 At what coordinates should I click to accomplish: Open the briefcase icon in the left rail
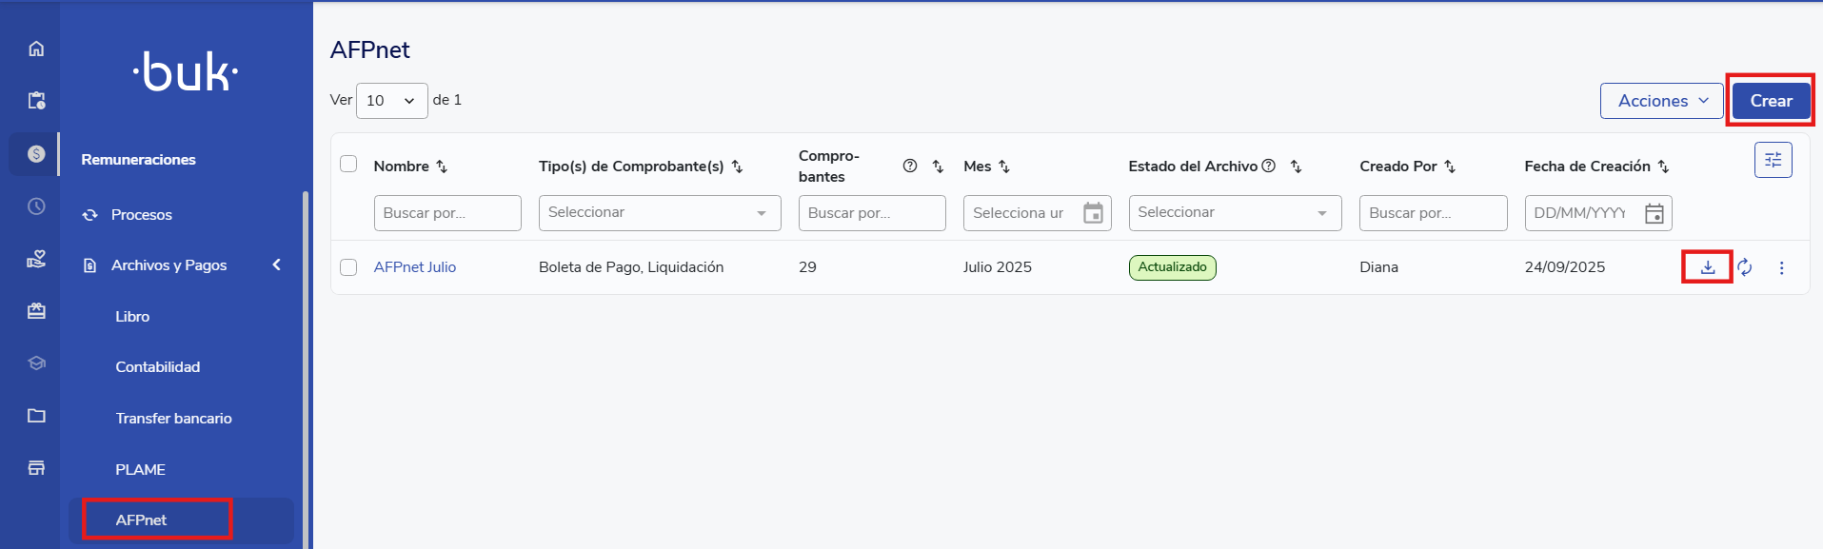click(36, 311)
